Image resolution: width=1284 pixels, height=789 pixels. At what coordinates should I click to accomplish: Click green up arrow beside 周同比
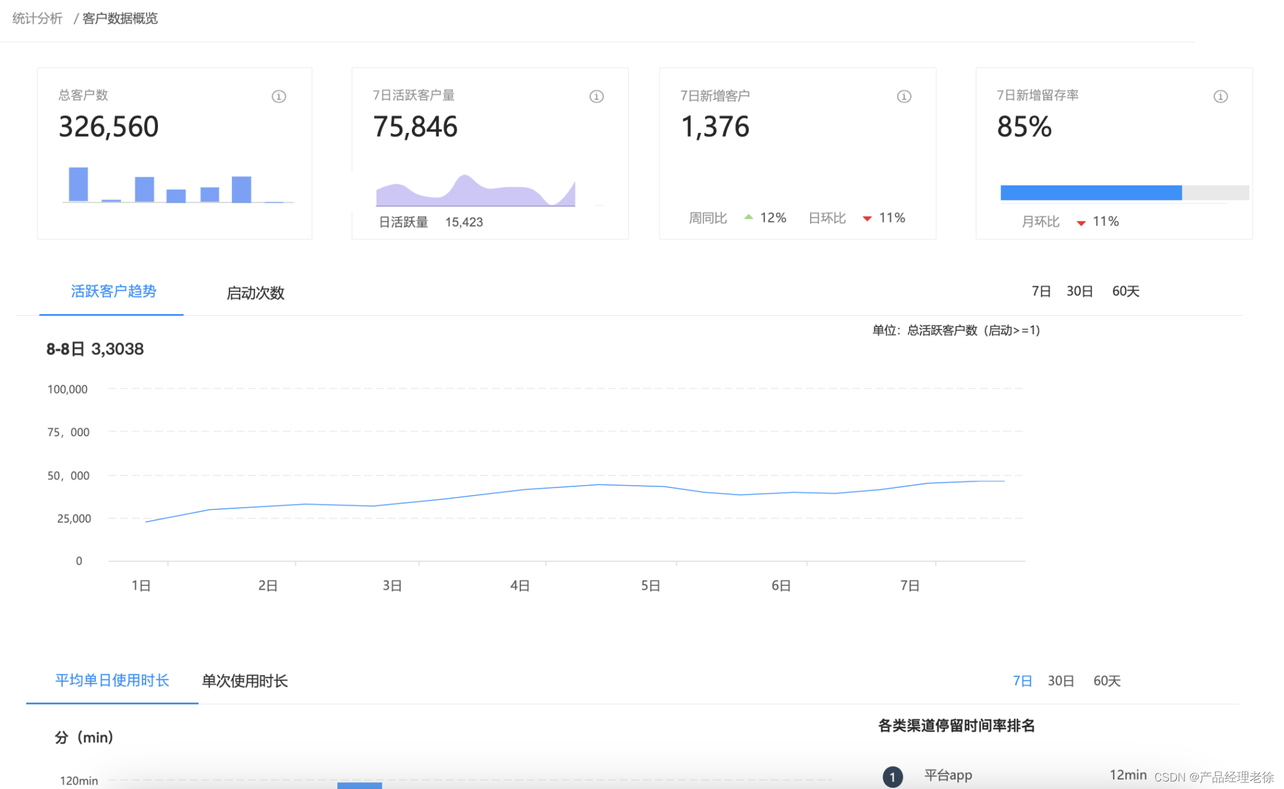click(748, 217)
